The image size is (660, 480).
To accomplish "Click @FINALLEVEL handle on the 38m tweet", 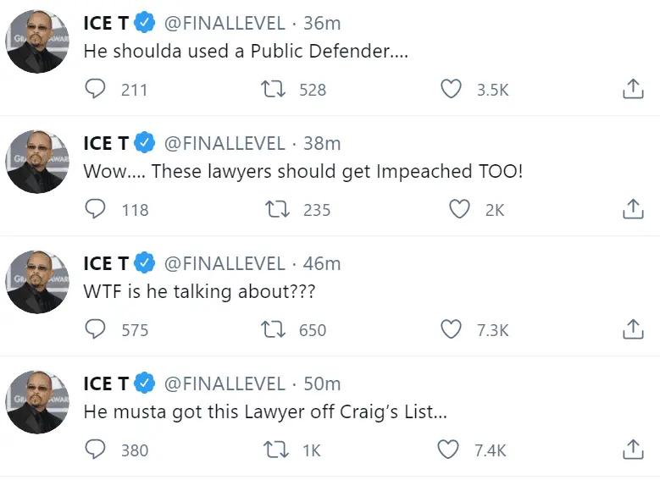I will tap(224, 144).
